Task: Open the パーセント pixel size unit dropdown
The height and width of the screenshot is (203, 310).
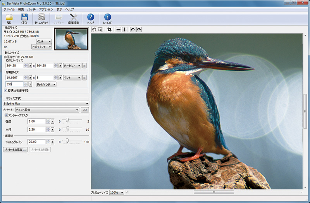Action: point(72,66)
